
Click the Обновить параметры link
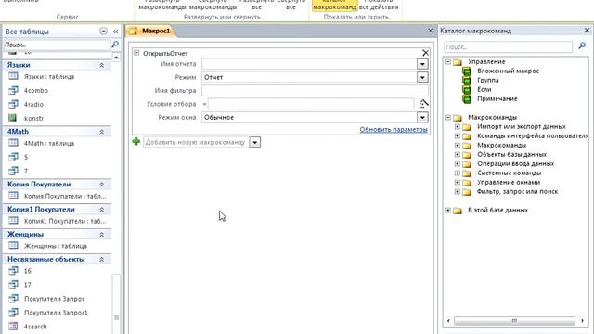394,130
